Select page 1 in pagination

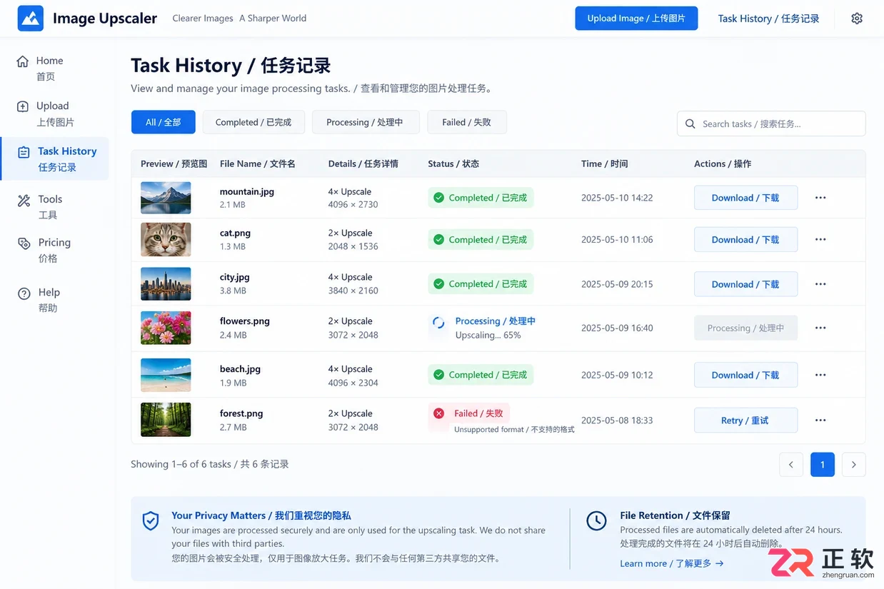(x=823, y=465)
